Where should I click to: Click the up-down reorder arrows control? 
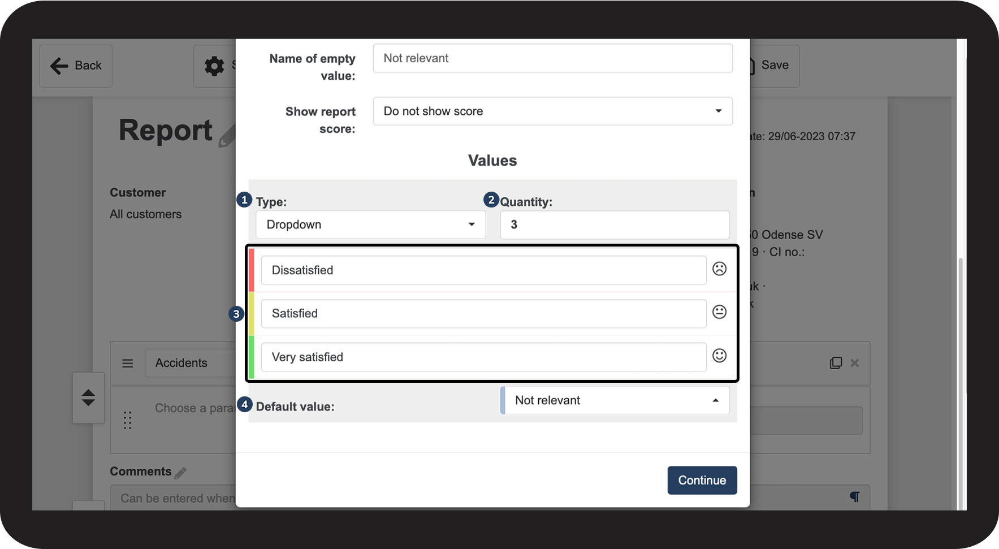[88, 397]
